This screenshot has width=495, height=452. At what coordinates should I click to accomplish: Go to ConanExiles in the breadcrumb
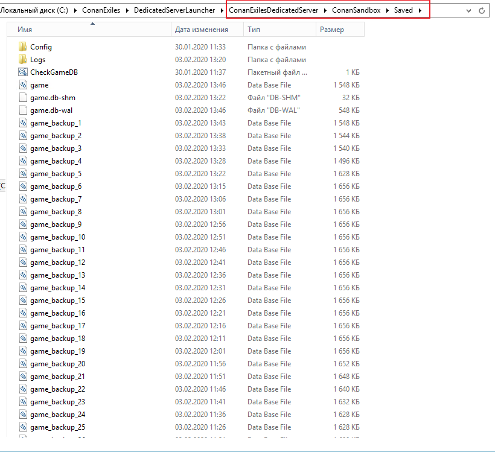(101, 10)
